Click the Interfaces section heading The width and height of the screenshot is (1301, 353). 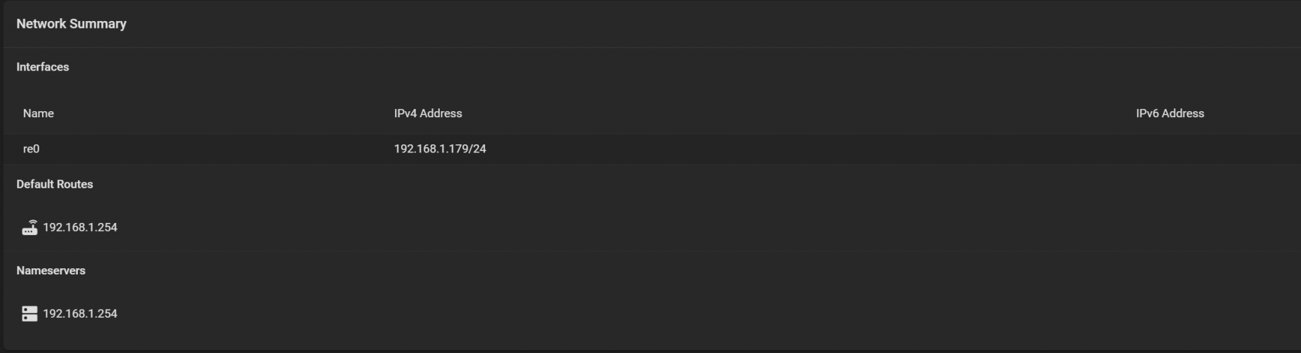(x=43, y=67)
